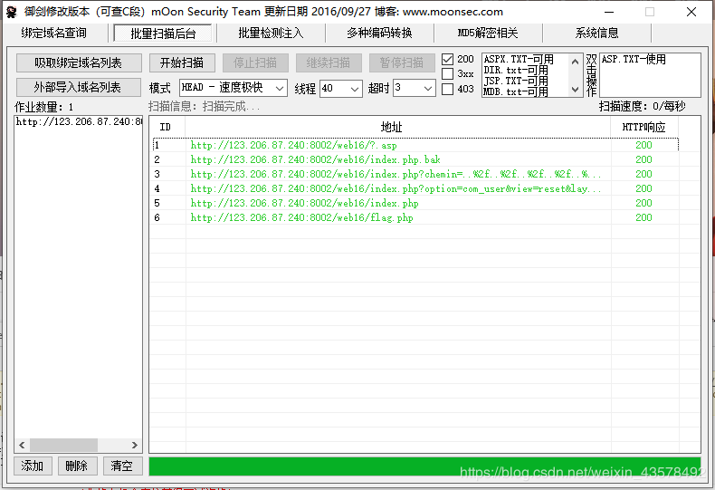Open the 模式 HEAD mode dropdown

pyautogui.click(x=234, y=88)
